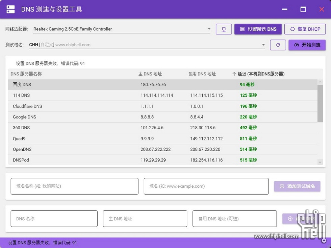Focus the 域名名称 input field
331x248 pixels.
point(75,186)
